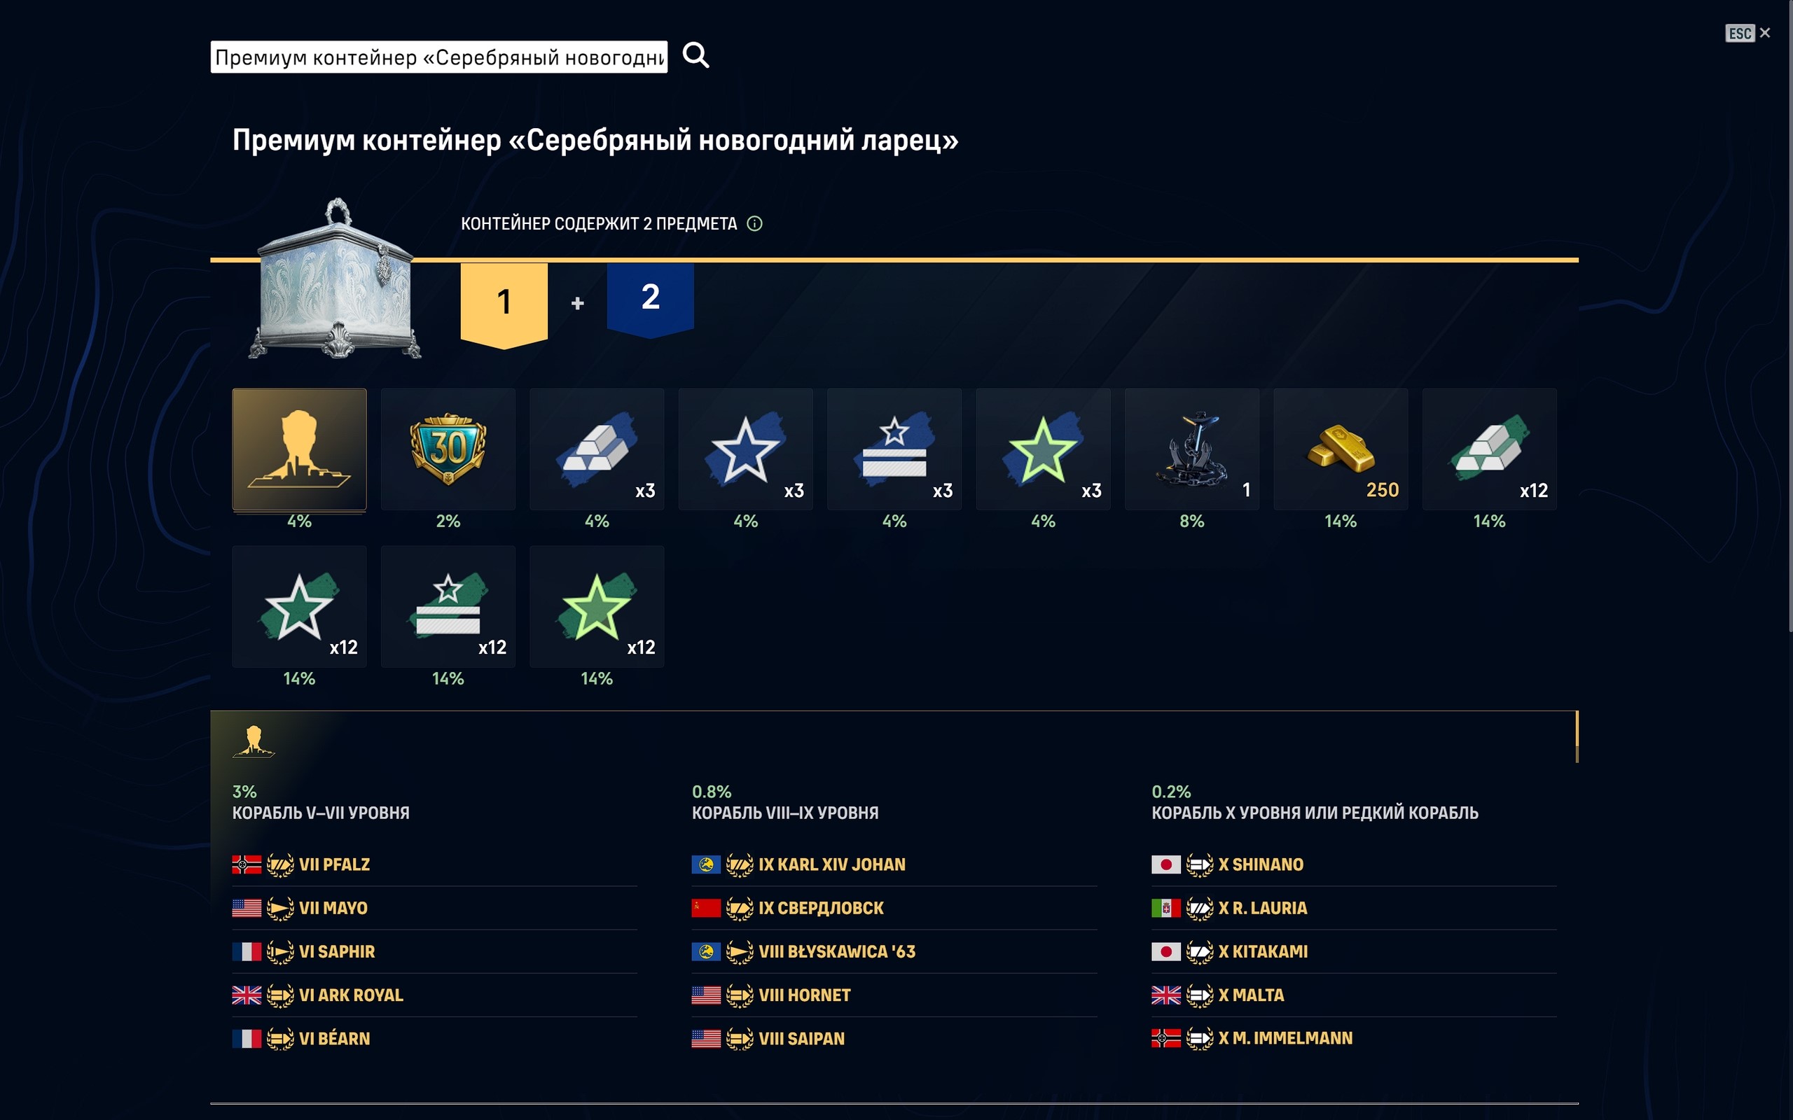The width and height of the screenshot is (1793, 1120).
Task: Select the green silver bars x12 reward
Action: [x=1489, y=449]
